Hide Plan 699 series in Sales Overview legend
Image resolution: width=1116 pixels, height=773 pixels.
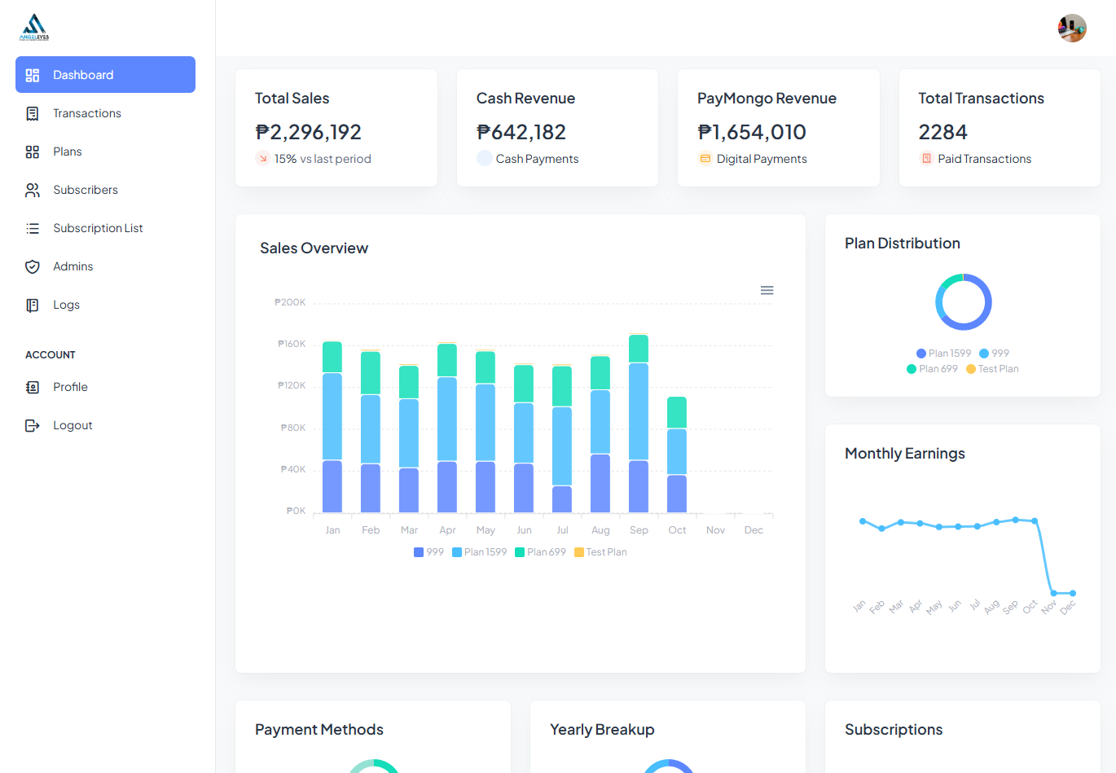pyautogui.click(x=540, y=552)
